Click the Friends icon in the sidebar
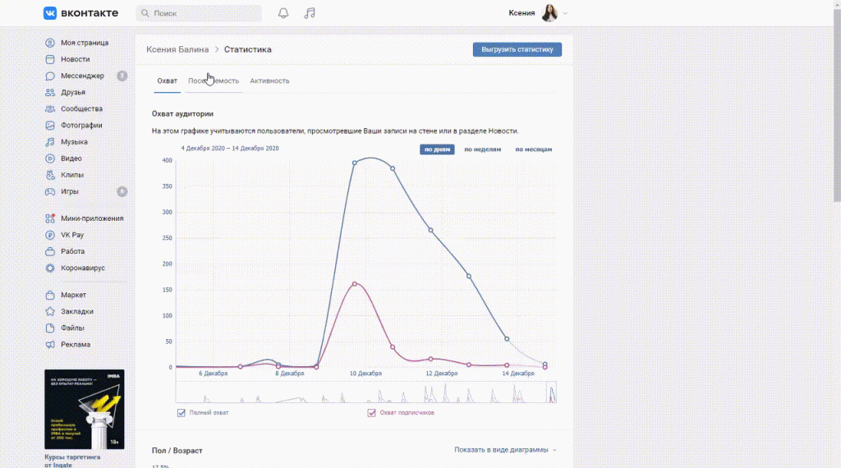 click(50, 92)
